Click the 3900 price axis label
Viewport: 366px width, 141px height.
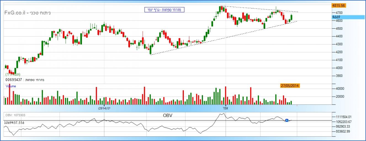tap(339, 76)
